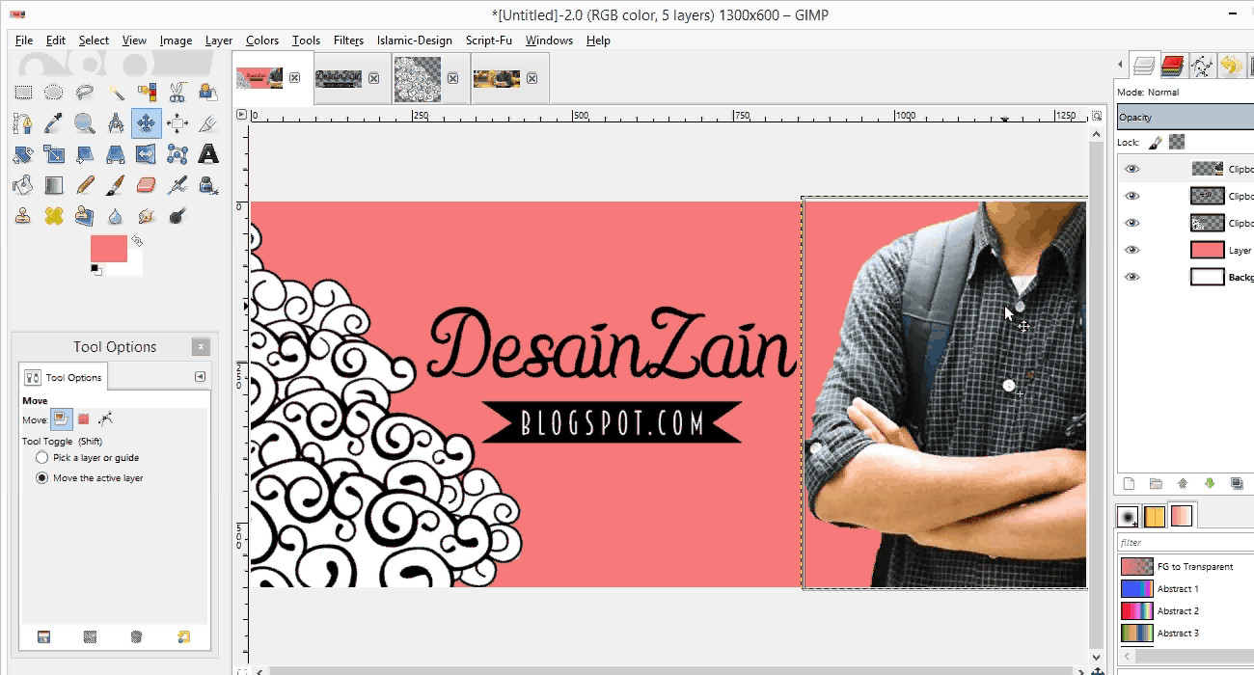Hide the pink 'Layer' layer

click(1132, 250)
